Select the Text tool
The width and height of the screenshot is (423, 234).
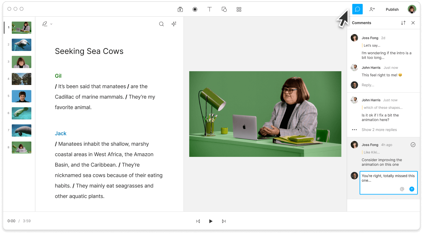pos(210,9)
